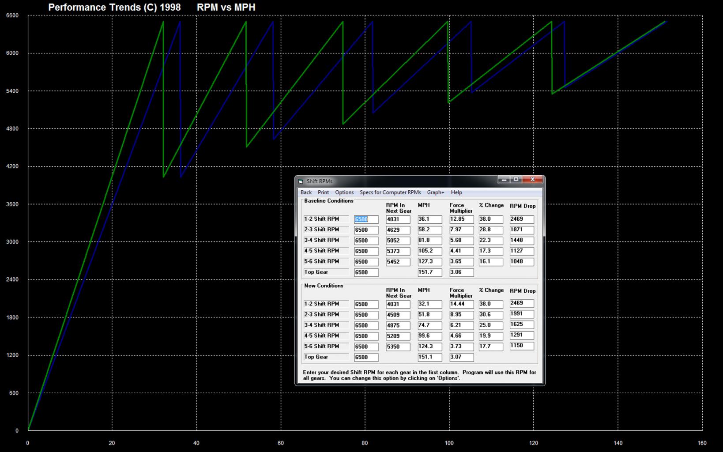Viewport: 723px width, 452px height.
Task: Click new conditions Force Multiplier 8.95
Action: pos(462,315)
